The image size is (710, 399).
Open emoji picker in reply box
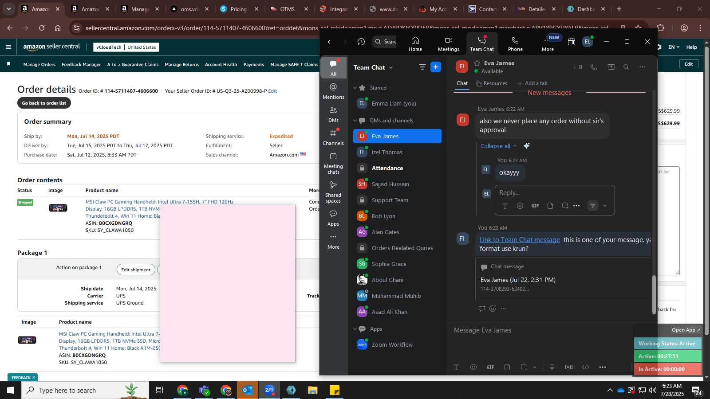(x=520, y=206)
